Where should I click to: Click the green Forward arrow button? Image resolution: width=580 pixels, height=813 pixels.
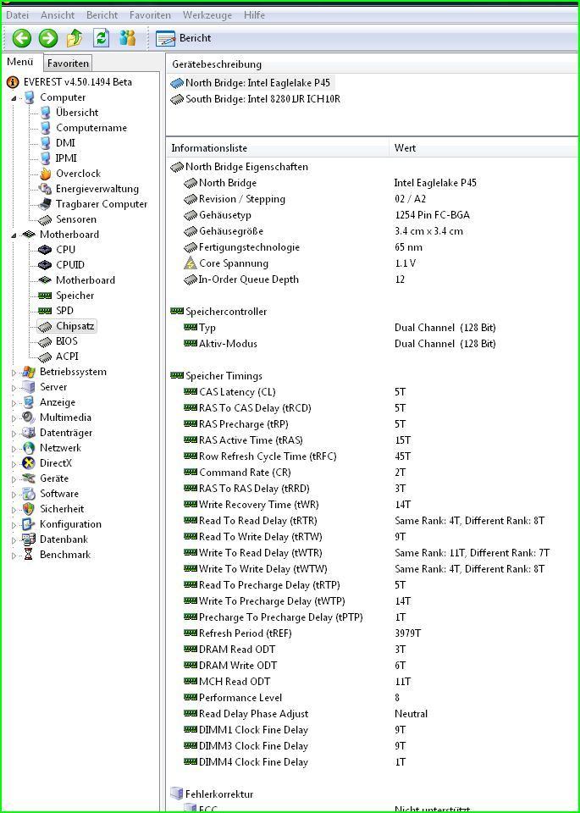pos(48,38)
